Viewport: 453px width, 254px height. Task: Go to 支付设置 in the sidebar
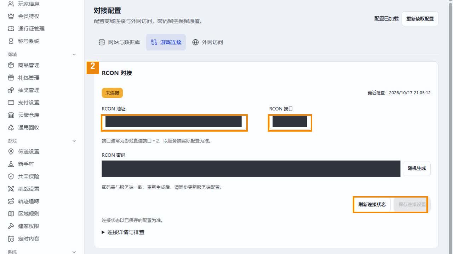28,103
